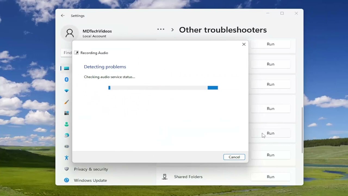Close the Settings window
This screenshot has width=348, height=196.
click(296, 13)
